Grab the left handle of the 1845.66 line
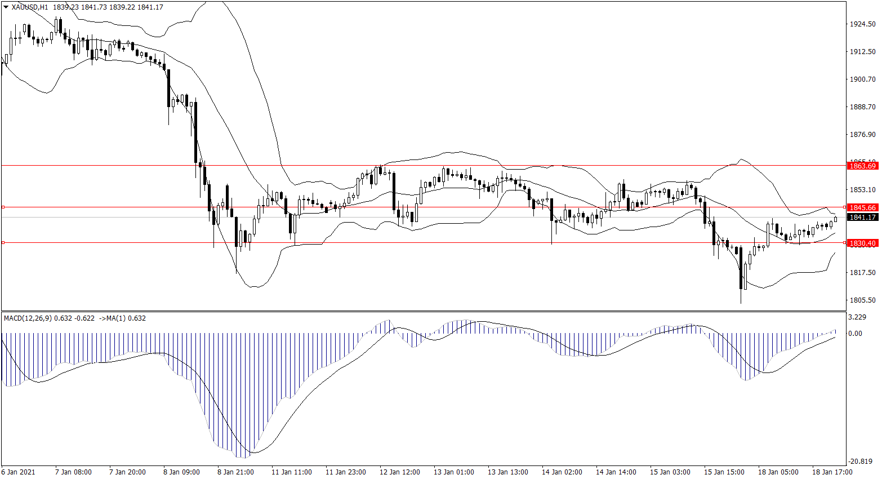 click(x=3, y=207)
